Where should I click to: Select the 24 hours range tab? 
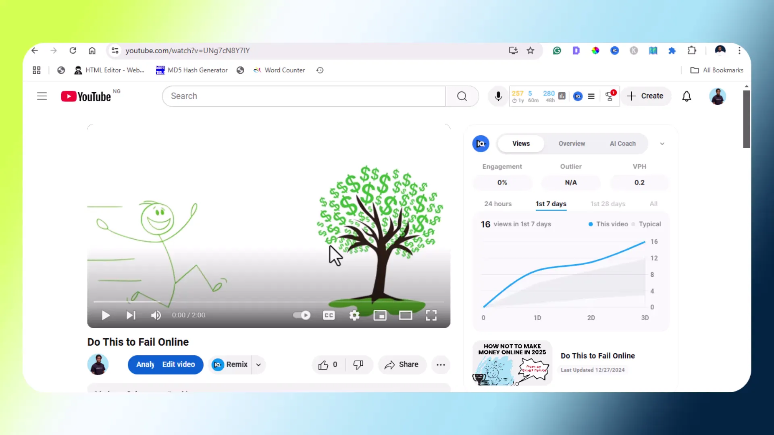click(x=498, y=204)
